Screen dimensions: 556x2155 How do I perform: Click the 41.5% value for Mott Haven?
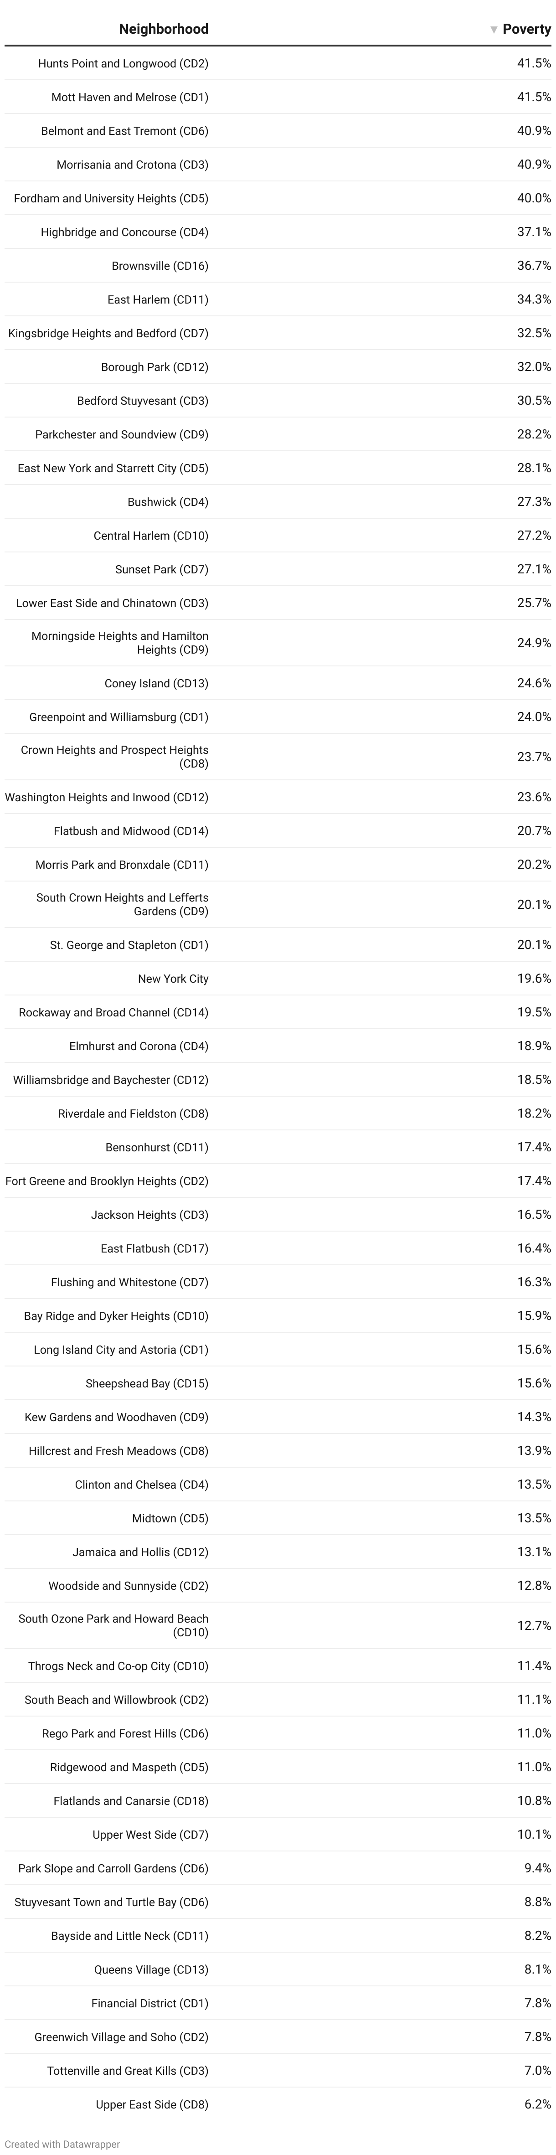533,97
